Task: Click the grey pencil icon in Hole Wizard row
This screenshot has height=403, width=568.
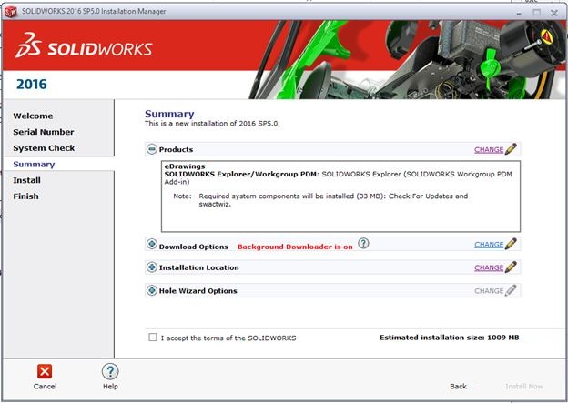Action: pyautogui.click(x=511, y=290)
